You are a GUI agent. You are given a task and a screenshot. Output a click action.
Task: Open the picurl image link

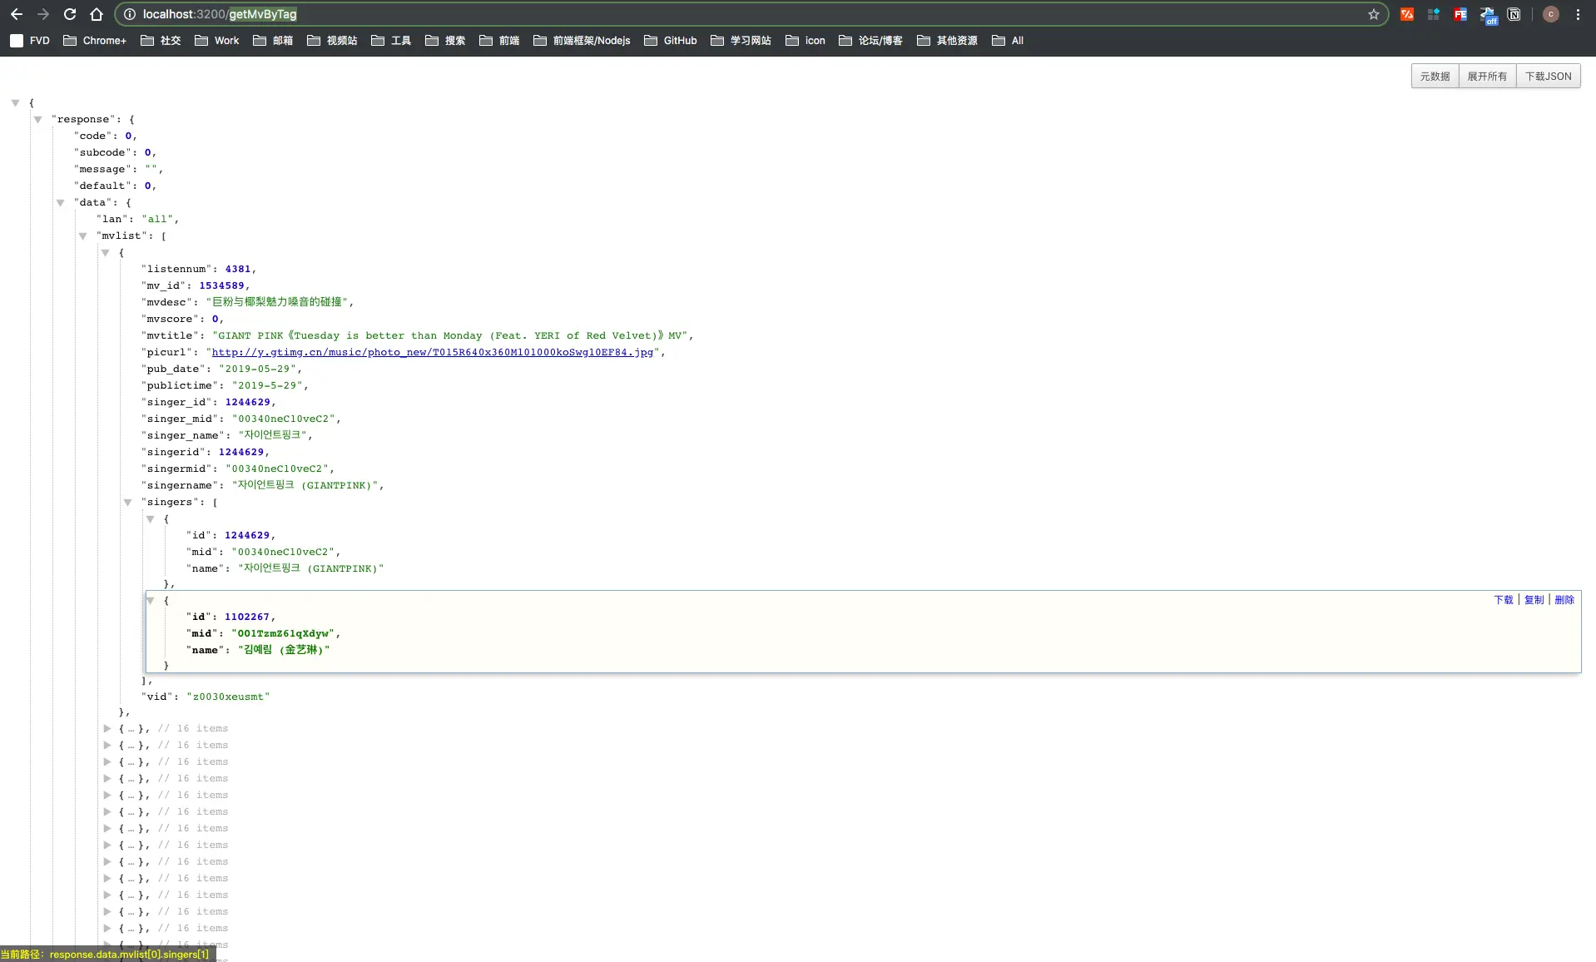click(x=433, y=352)
